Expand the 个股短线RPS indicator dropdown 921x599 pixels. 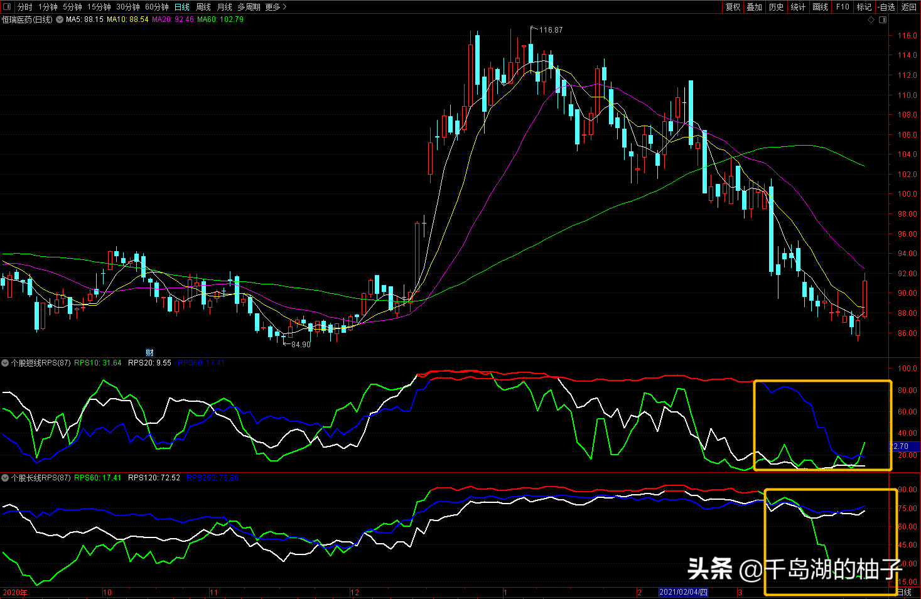pyautogui.click(x=5, y=363)
